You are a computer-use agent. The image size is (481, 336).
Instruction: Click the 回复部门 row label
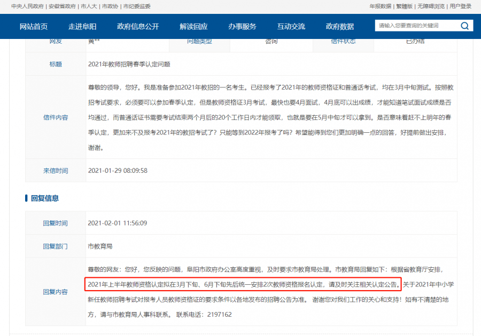pos(55,246)
